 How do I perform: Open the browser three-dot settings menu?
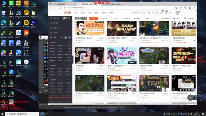pyautogui.click(x=194, y=8)
